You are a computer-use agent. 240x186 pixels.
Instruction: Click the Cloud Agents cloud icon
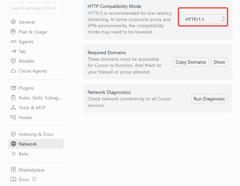13,71
